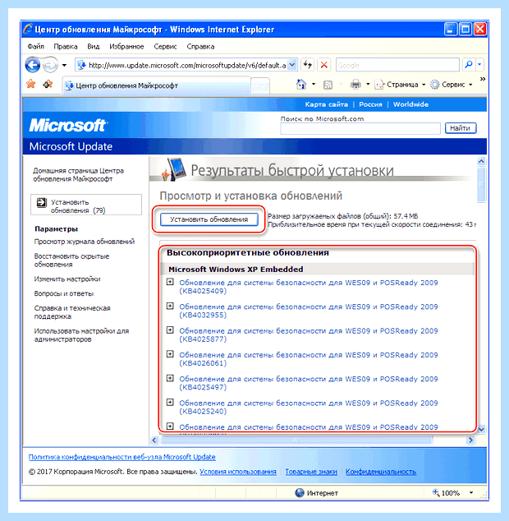The image size is (509, 521).
Task: Click the horizontal scrollbar left arrow
Action: click(x=154, y=440)
